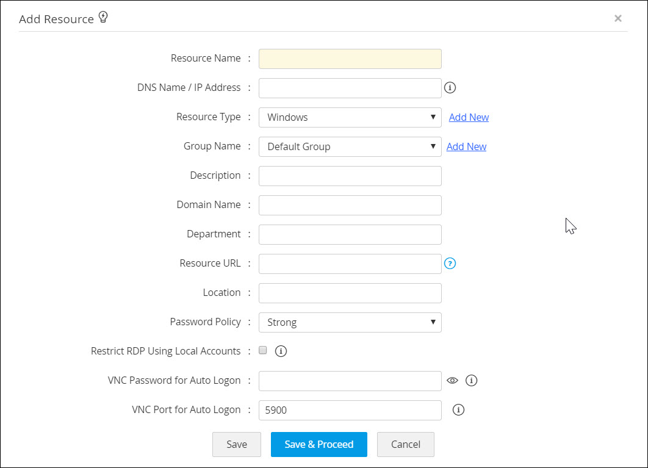Click the lightbulb tip icon beside Add Resource
This screenshot has width=648, height=468.
(x=103, y=18)
